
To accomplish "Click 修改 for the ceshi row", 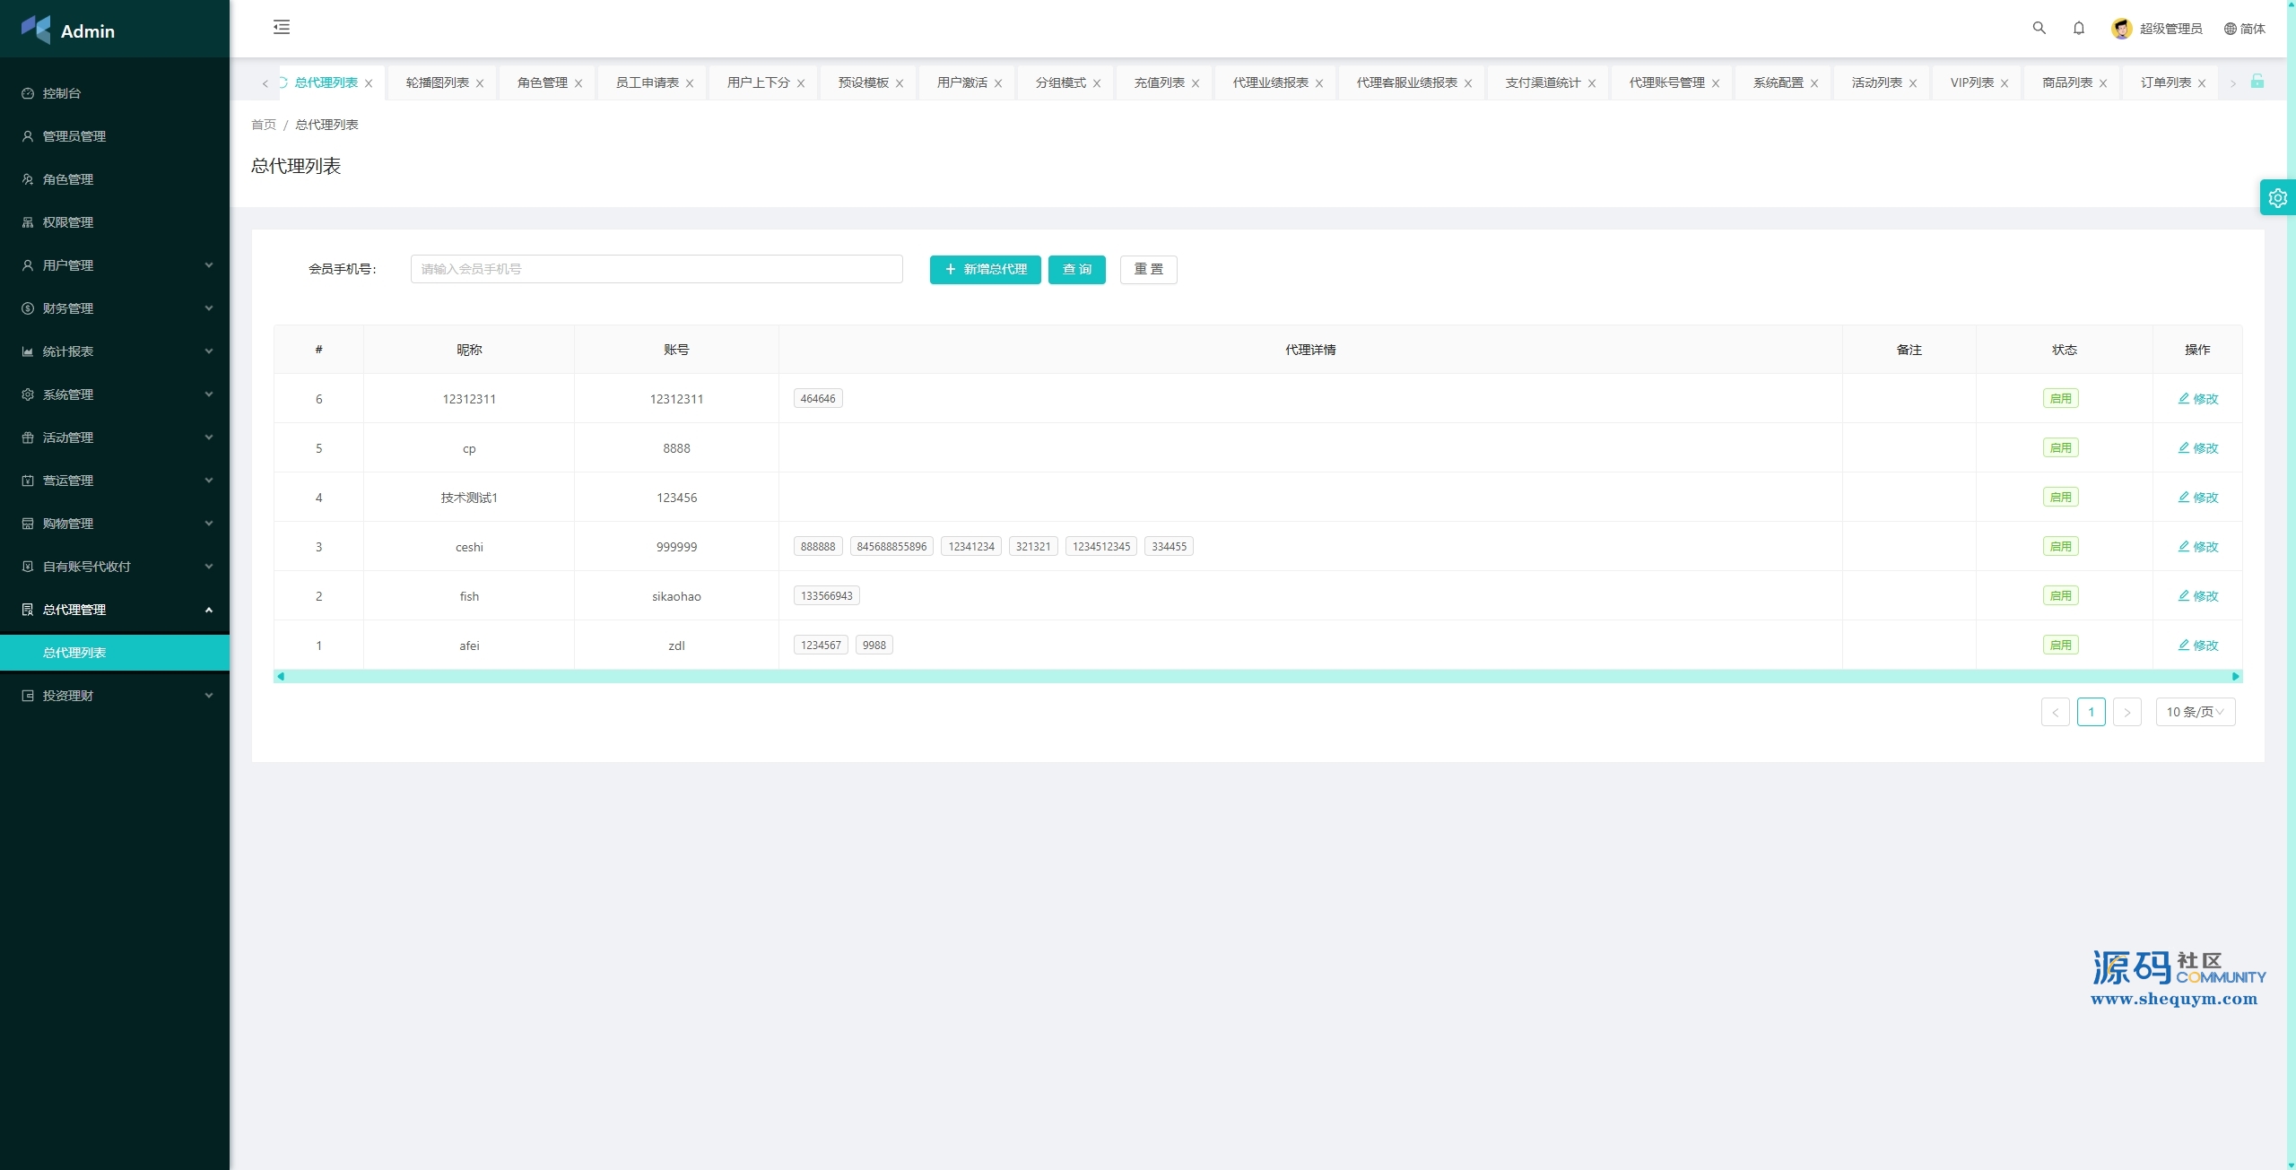I will 2197,547.
